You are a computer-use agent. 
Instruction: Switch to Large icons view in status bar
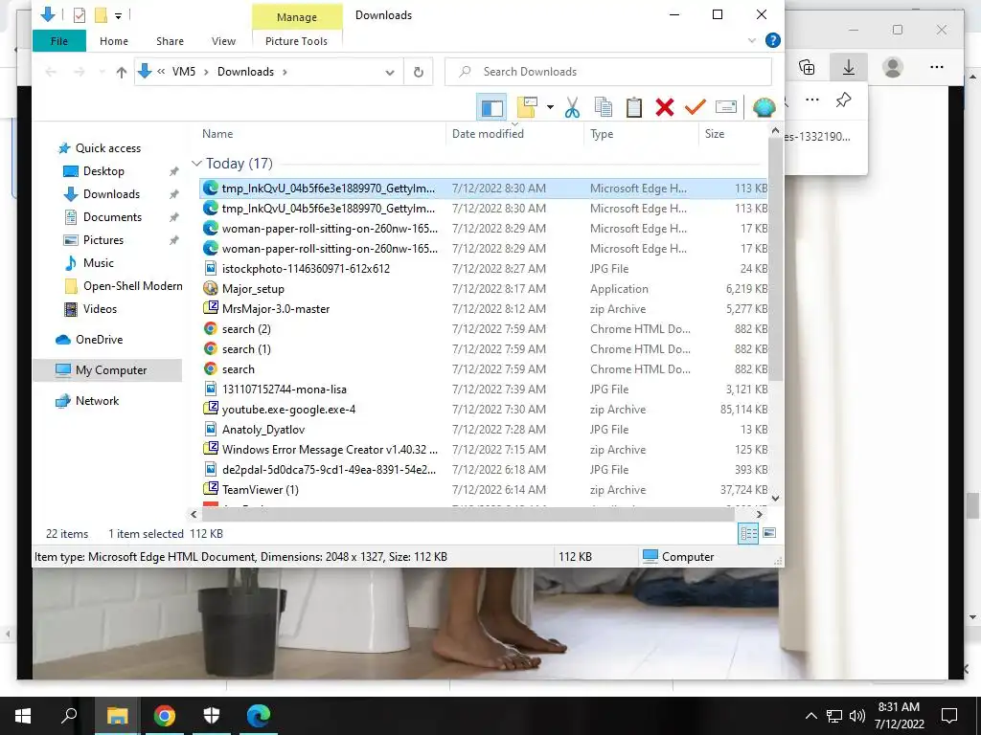pos(769,534)
